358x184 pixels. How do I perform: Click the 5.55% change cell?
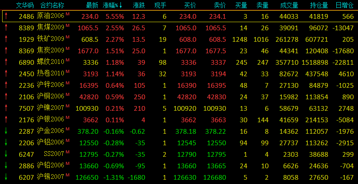point(115,16)
